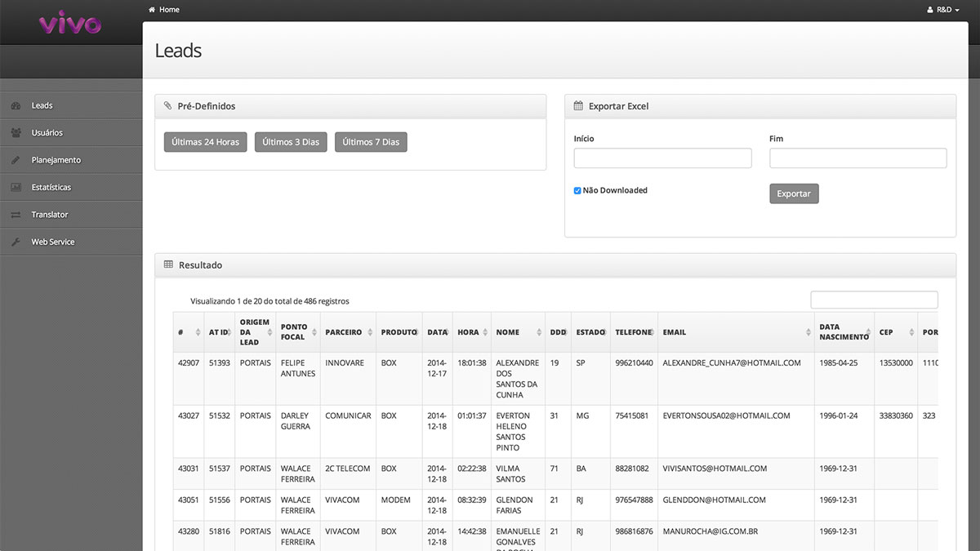Toggle the Não Downloaded checkbox
This screenshot has height=551, width=980.
coord(577,191)
